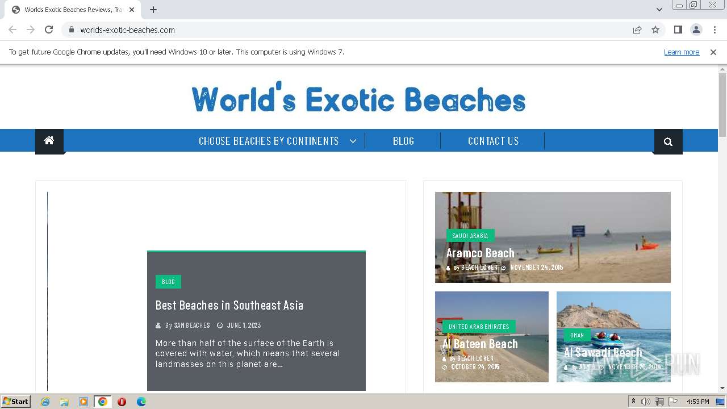727x409 pixels.
Task: Open the Chrome side panel
Action: [678, 30]
